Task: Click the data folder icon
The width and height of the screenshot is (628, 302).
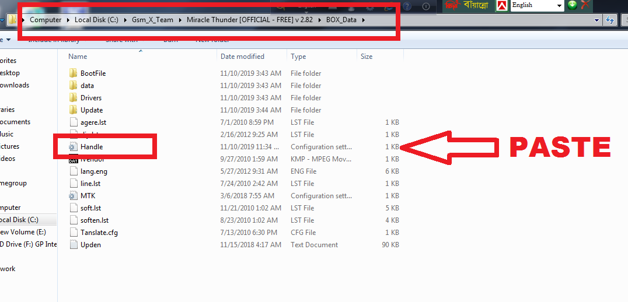Action: (73, 85)
